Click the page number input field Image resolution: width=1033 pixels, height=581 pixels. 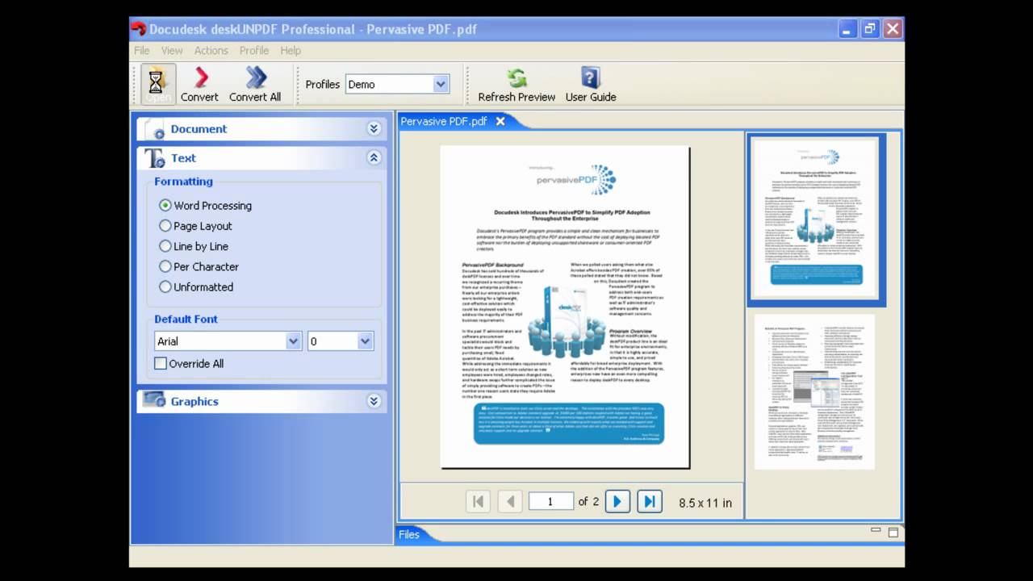pos(551,502)
